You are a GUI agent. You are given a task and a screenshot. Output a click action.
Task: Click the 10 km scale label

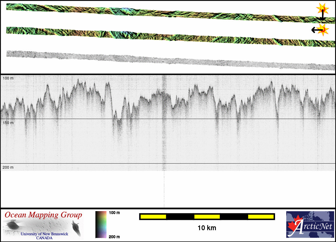tap(207, 228)
